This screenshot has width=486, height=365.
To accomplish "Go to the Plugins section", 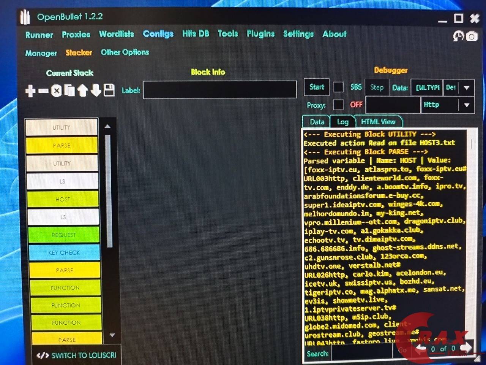I will click(260, 33).
